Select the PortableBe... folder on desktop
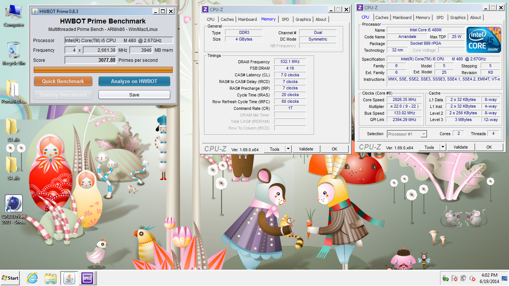This screenshot has width=509, height=286. point(14,91)
